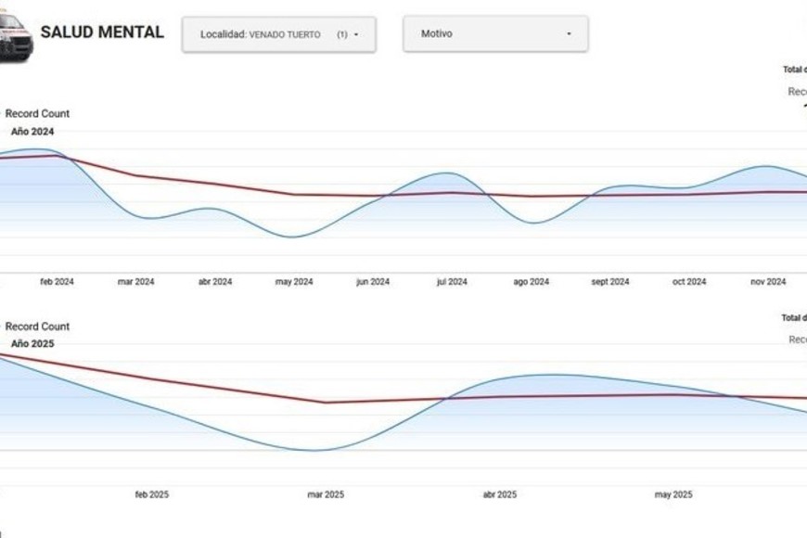Click the Año 2025 chart label

click(32, 343)
